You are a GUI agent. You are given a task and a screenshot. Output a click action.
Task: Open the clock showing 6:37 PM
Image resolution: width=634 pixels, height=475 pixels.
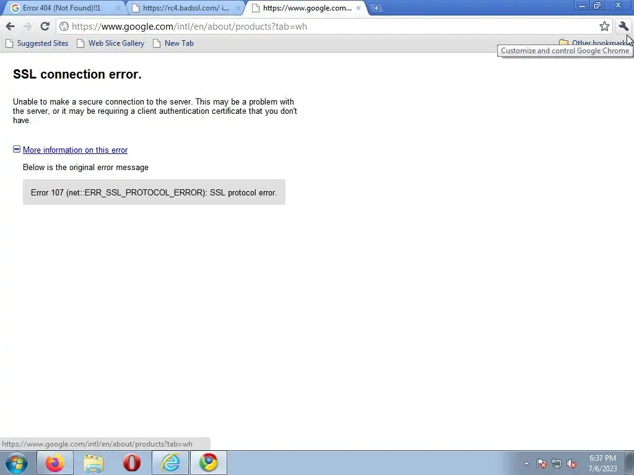pyautogui.click(x=602, y=463)
